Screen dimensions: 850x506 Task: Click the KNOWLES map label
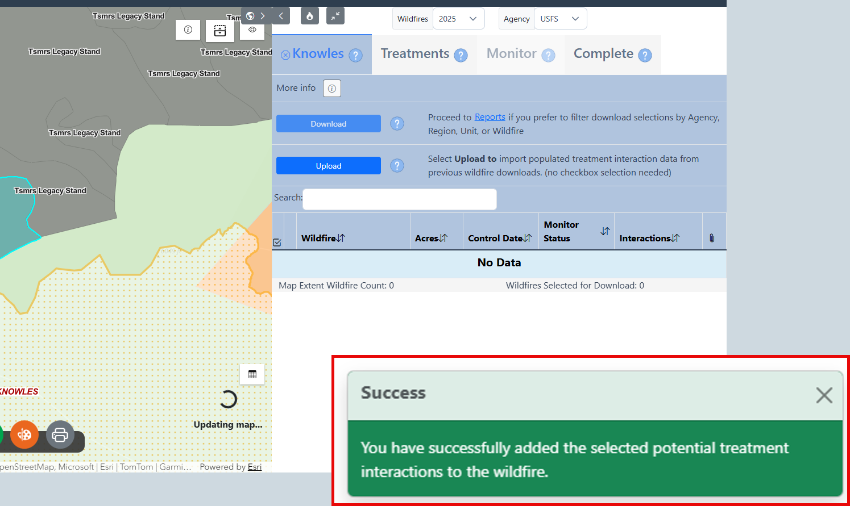19,391
